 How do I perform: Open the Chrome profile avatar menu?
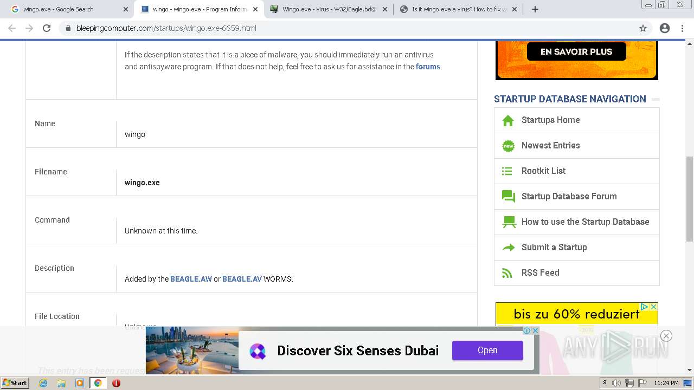665,28
